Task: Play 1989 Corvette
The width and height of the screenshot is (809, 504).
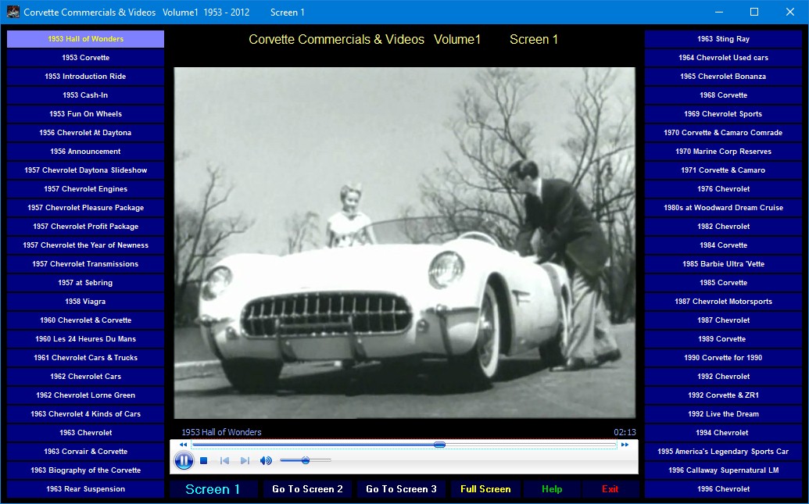Action: click(723, 339)
